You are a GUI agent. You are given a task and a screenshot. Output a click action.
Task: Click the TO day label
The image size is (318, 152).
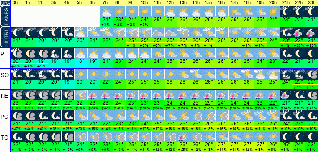point(4,137)
